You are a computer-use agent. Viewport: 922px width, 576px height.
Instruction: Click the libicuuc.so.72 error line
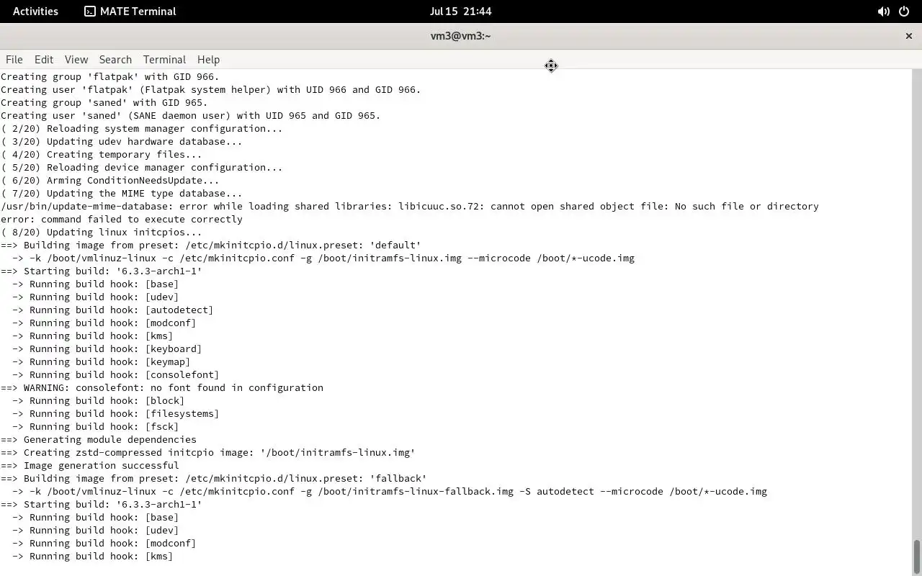(410, 206)
